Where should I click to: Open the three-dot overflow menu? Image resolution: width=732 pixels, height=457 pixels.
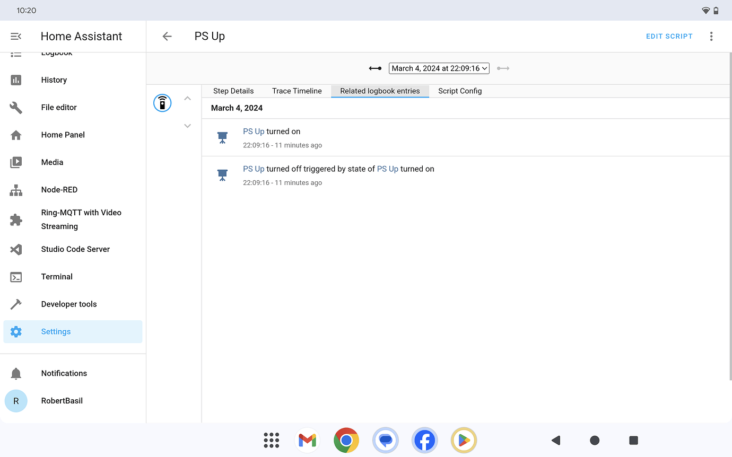pyautogui.click(x=711, y=36)
